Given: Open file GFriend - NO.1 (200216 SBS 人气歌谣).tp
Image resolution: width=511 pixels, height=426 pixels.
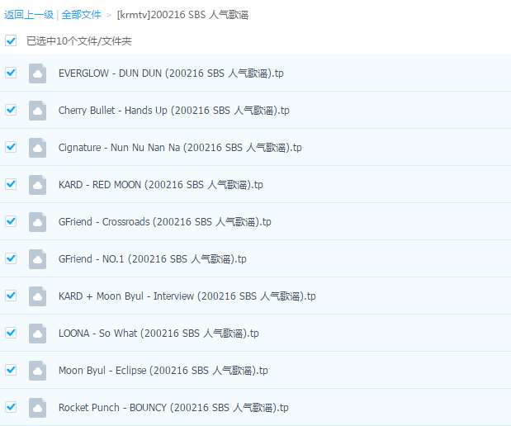Looking at the screenshot, I should (x=152, y=259).
